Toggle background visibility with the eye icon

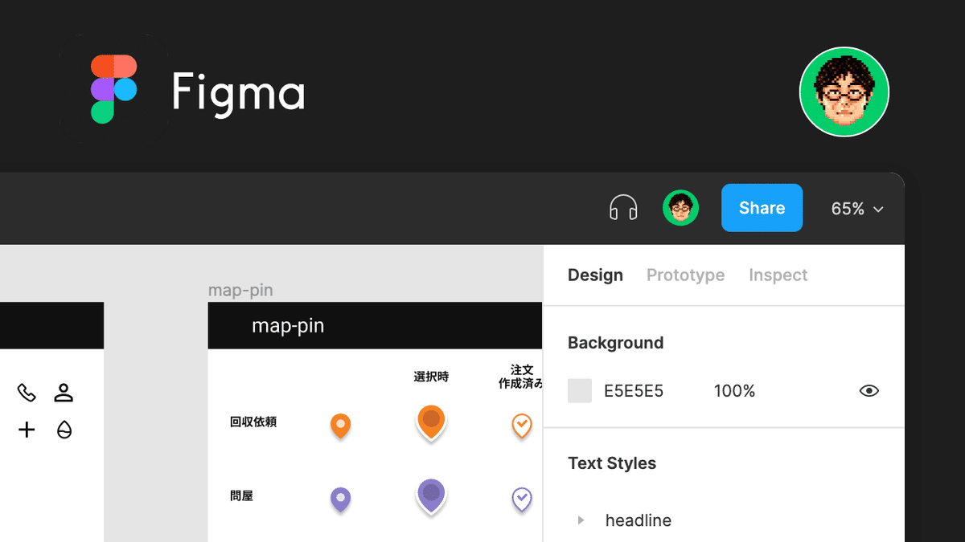(869, 391)
